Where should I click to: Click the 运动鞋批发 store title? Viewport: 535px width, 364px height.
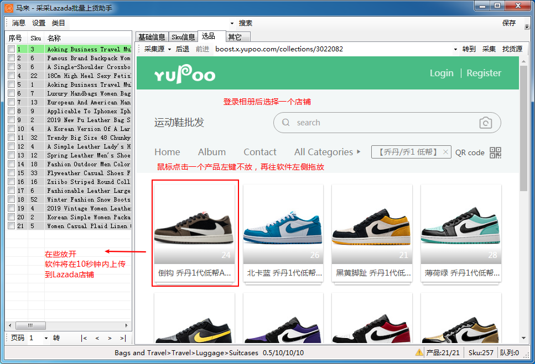(x=179, y=123)
